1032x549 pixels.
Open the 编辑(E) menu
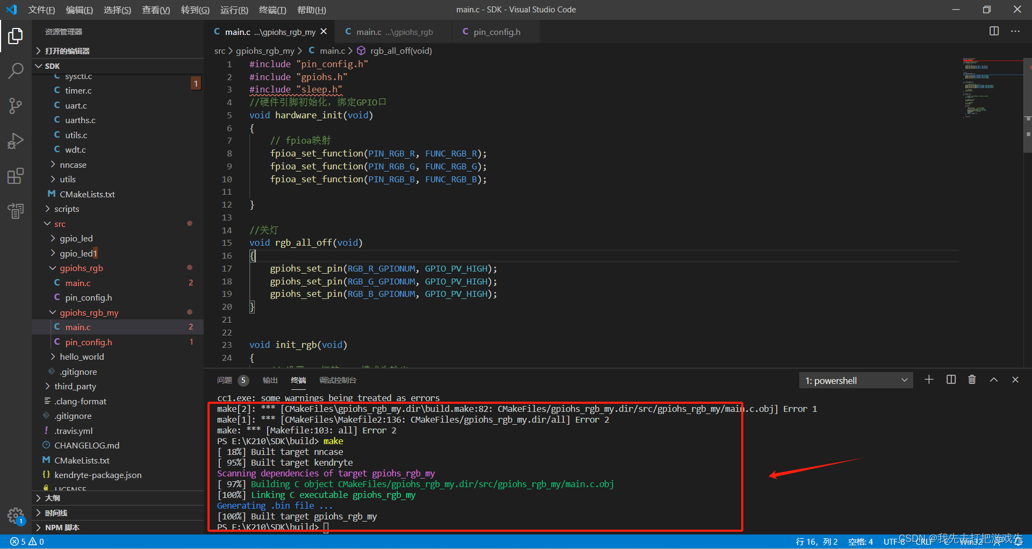coord(80,10)
